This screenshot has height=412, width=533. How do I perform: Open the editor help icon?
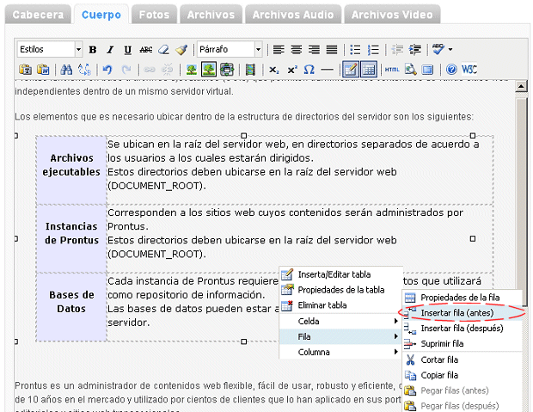pos(451,70)
